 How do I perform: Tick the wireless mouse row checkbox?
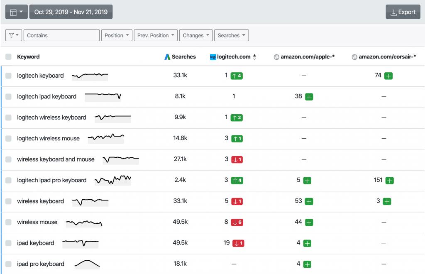click(8, 222)
